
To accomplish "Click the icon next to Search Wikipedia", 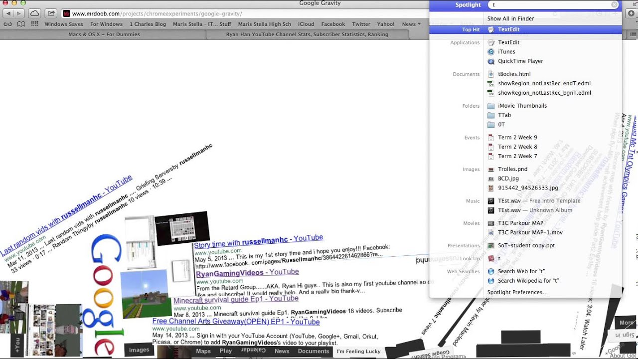I will click(x=491, y=281).
